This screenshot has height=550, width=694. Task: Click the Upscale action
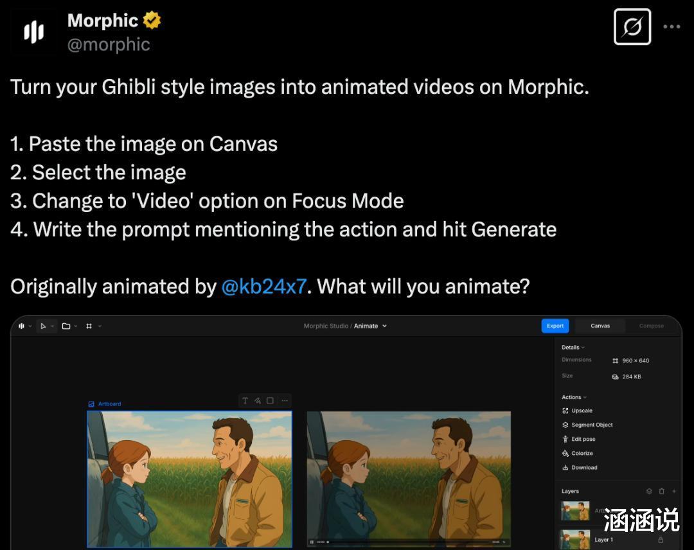point(577,411)
